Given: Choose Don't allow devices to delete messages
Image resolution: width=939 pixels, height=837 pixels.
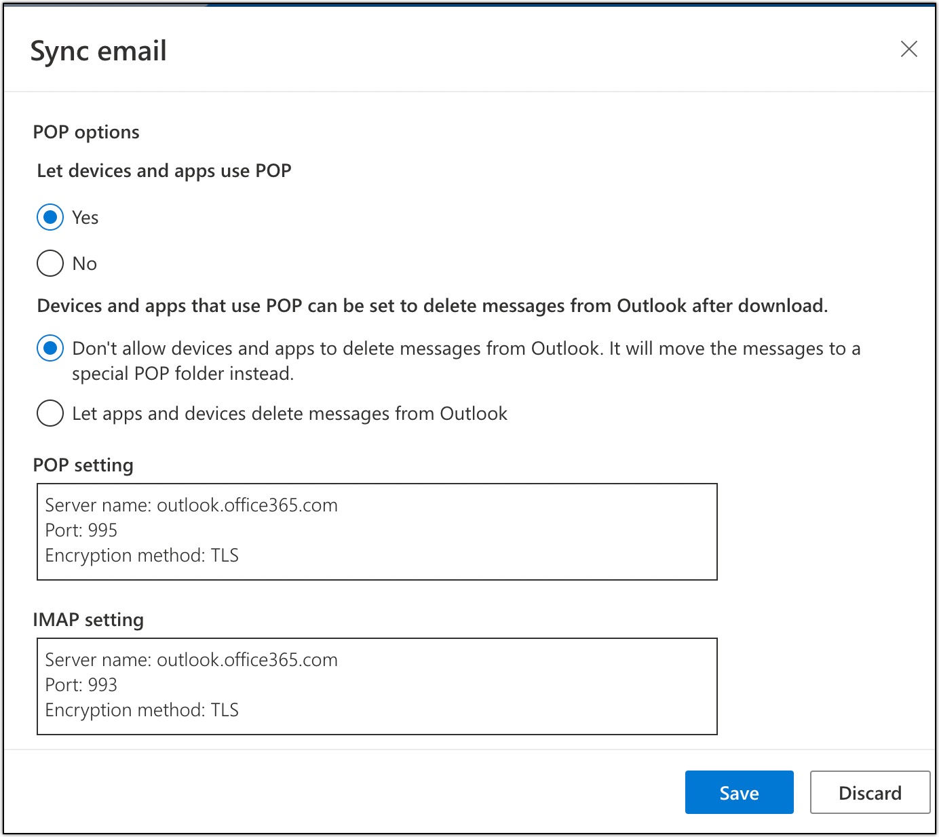Looking at the screenshot, I should click(x=50, y=349).
